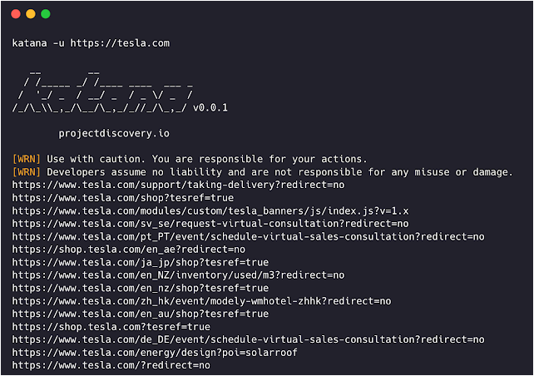The image size is (534, 376).
Task: Open the ja_jp shop URL
Action: click(x=140, y=262)
